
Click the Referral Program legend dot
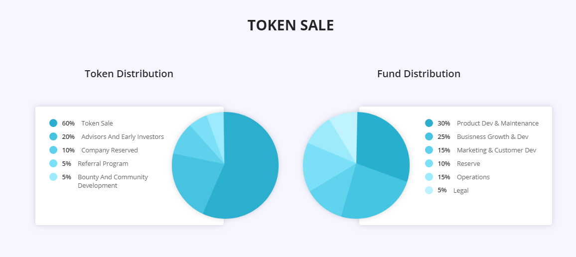tap(53, 163)
